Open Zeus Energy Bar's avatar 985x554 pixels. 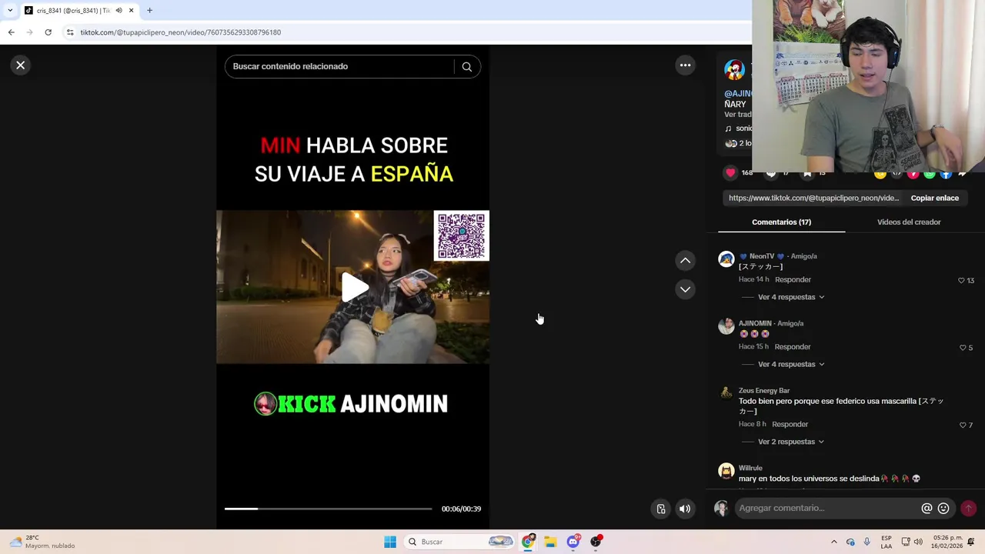point(726,393)
